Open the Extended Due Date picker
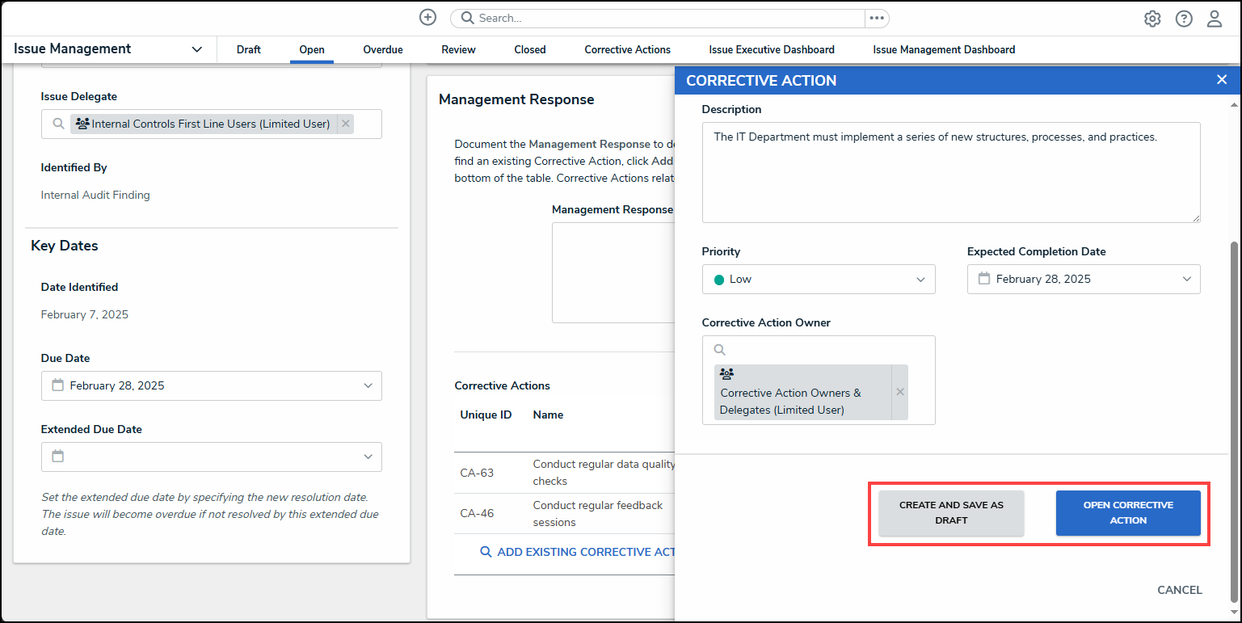 (x=211, y=457)
